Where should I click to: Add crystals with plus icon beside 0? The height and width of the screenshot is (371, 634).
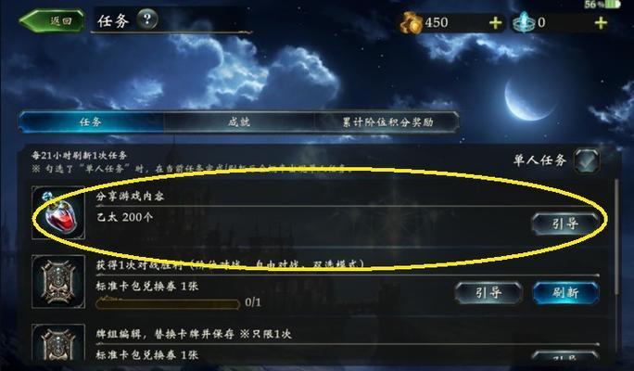601,22
